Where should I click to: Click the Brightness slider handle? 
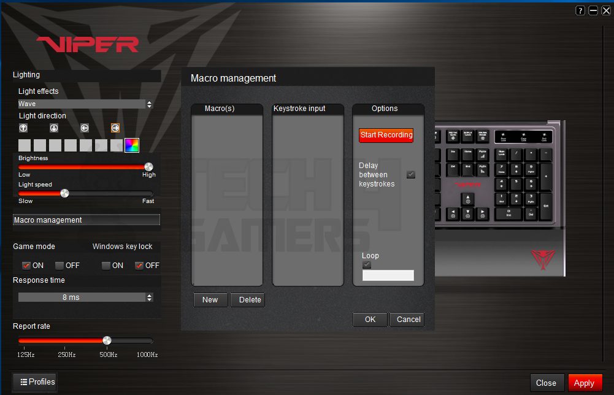[148, 167]
